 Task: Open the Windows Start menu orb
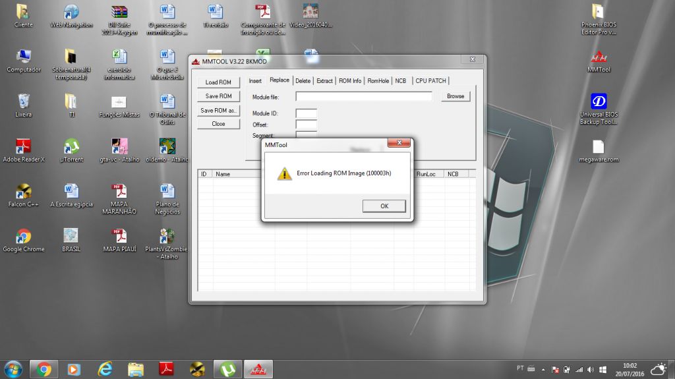coord(13,369)
